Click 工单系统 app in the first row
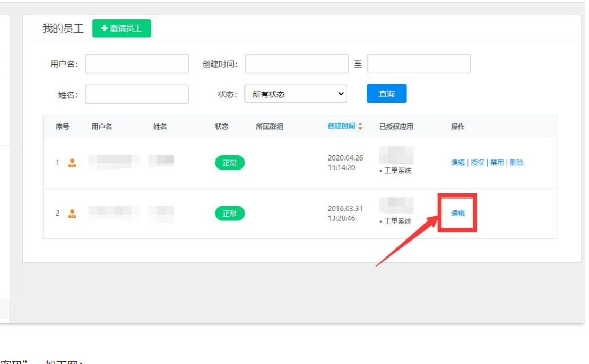 click(x=398, y=171)
